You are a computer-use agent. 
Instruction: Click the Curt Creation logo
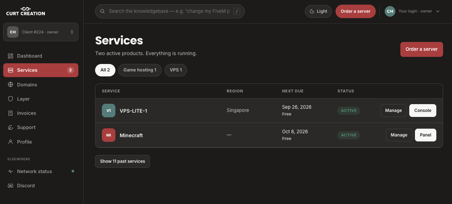tap(26, 11)
